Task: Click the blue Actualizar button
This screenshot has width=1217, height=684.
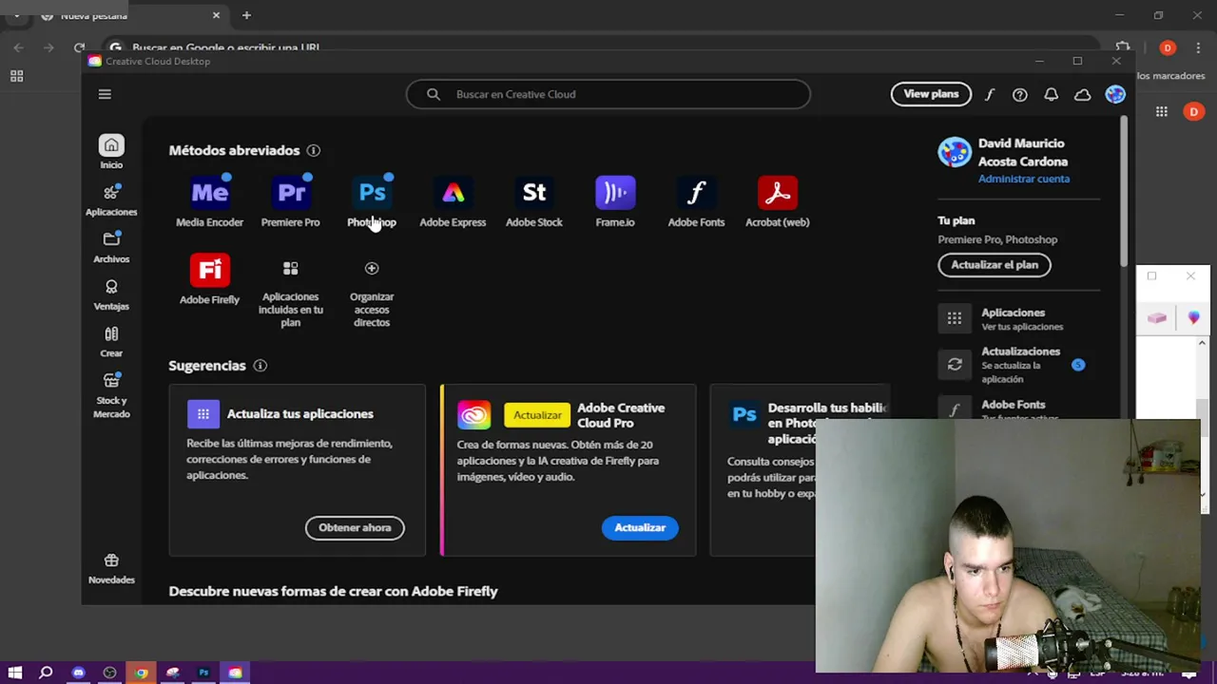Action: point(640,527)
